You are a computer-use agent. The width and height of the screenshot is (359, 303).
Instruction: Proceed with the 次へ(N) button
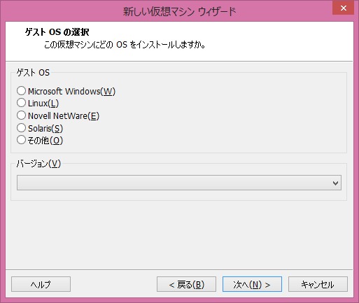252,284
